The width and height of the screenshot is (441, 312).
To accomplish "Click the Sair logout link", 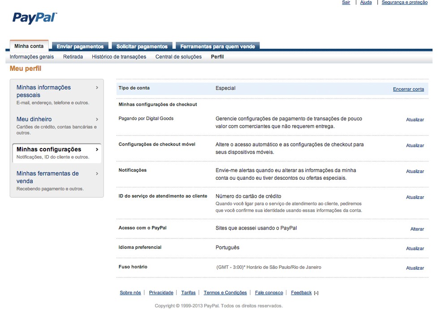I will (x=346, y=2).
